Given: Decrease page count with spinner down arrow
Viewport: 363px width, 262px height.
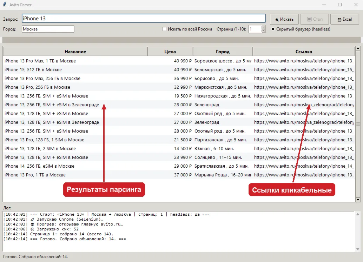Looking at the screenshot, I should pos(263,31).
